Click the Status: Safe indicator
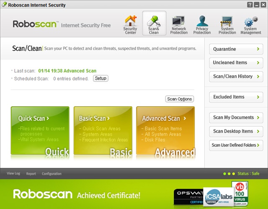 click(241, 174)
